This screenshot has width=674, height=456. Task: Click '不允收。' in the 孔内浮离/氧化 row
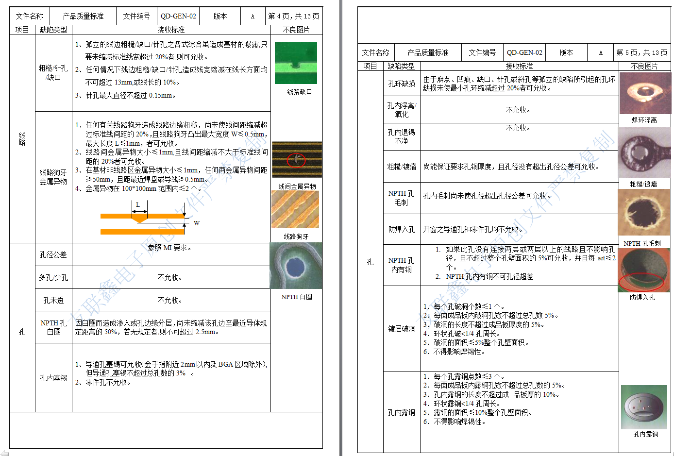tap(519, 110)
